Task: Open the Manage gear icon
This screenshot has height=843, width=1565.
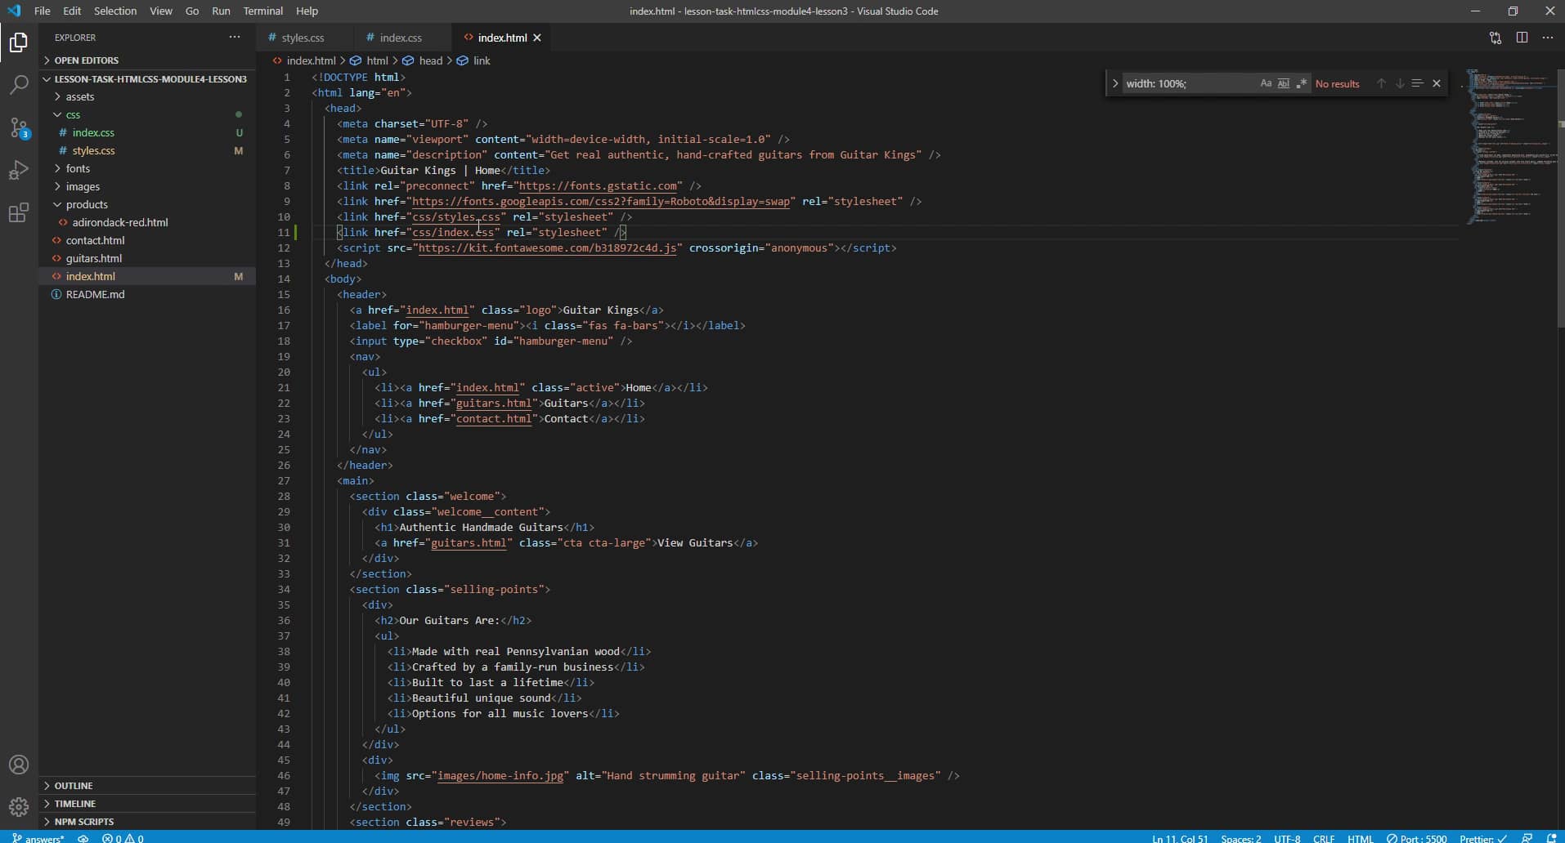Action: (18, 806)
